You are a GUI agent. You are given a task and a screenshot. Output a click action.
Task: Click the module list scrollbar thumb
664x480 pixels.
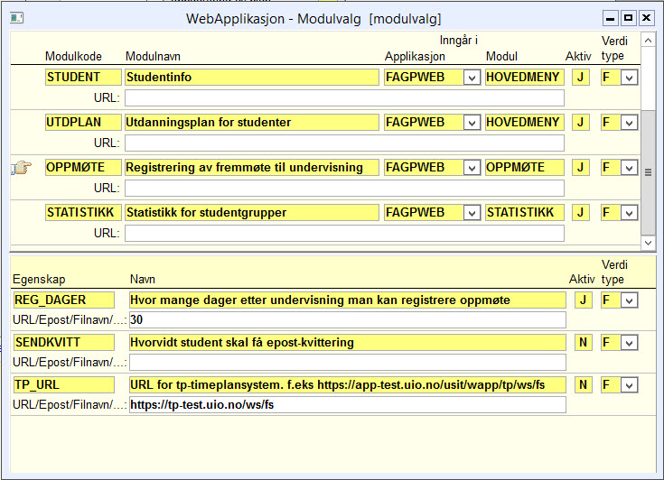tap(648, 172)
